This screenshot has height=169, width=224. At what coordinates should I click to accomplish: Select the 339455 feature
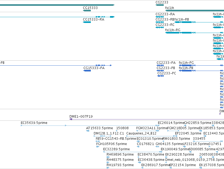[x=208, y=141]
